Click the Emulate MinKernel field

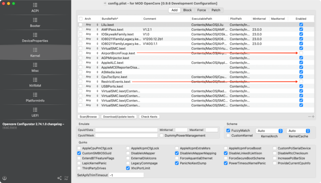[x=181, y=130]
